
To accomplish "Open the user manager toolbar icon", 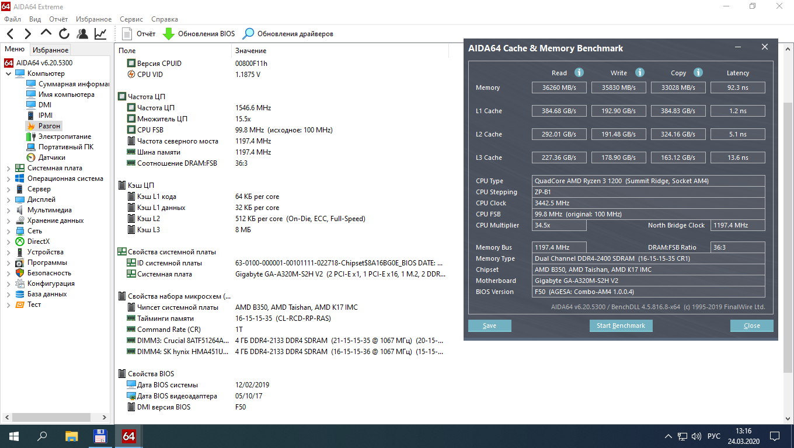I will (82, 34).
